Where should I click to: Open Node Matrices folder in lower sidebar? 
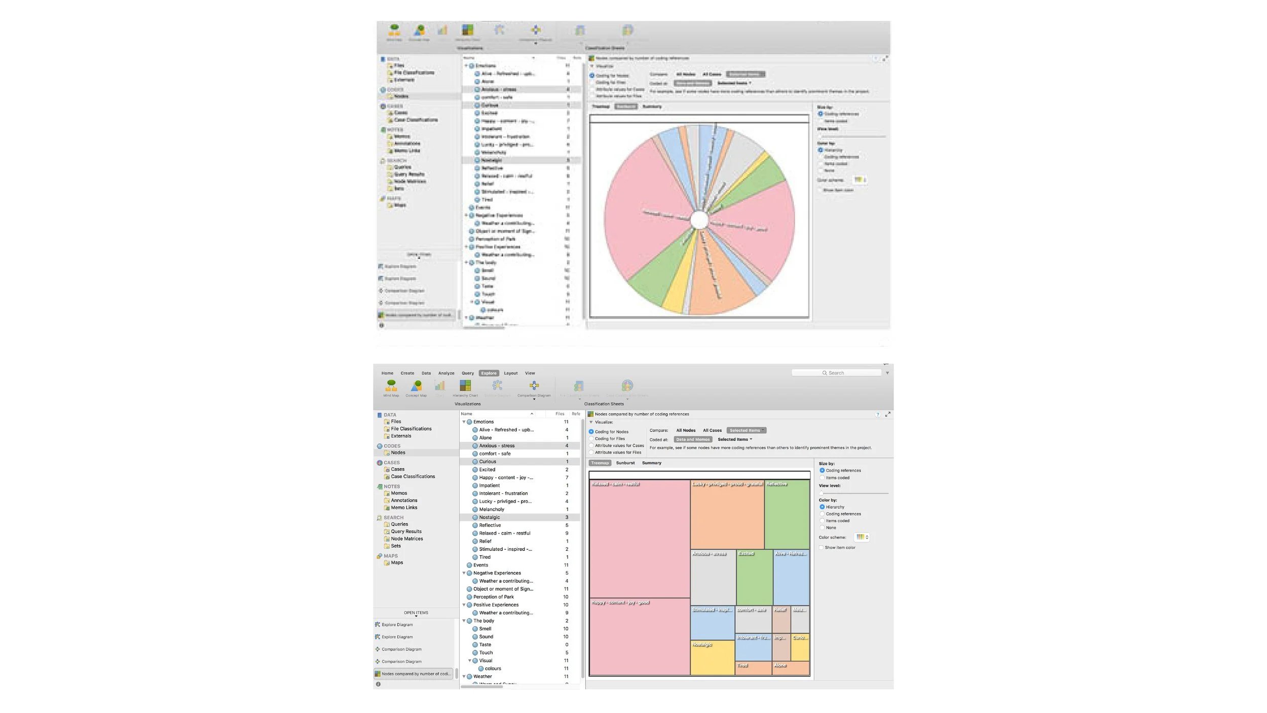pos(406,539)
